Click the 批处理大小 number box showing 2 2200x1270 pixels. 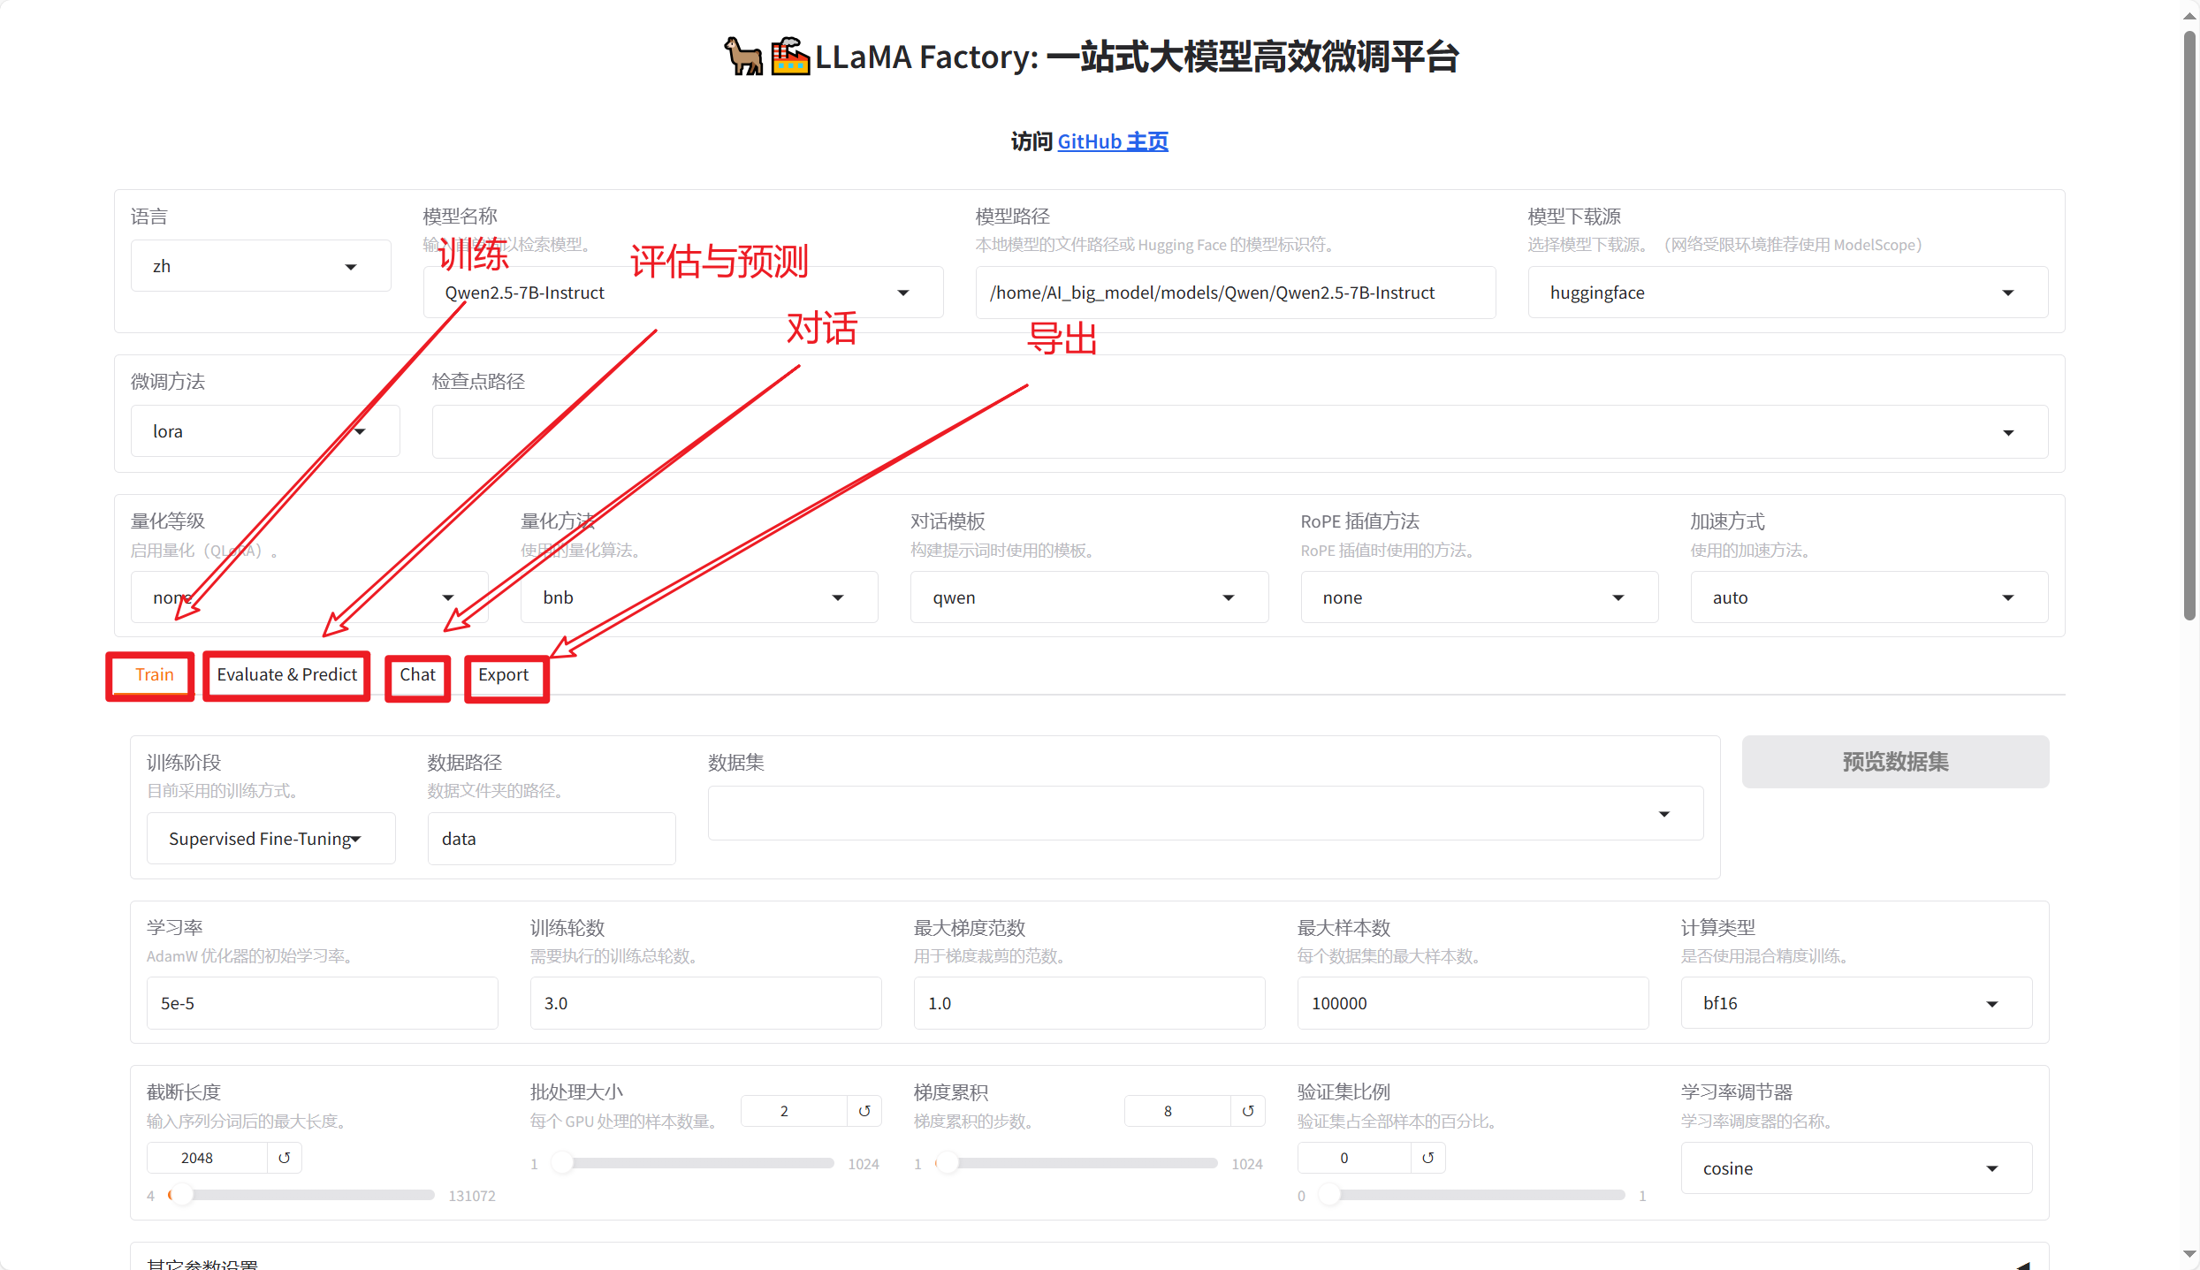794,1111
